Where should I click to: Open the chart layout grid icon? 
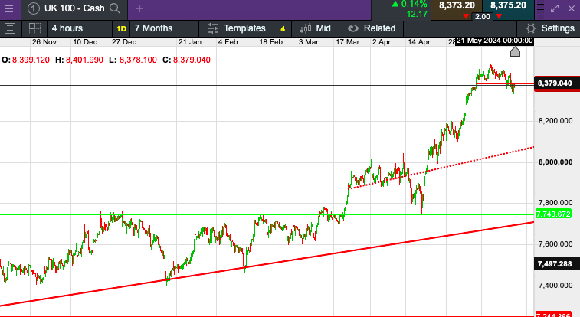[34, 28]
